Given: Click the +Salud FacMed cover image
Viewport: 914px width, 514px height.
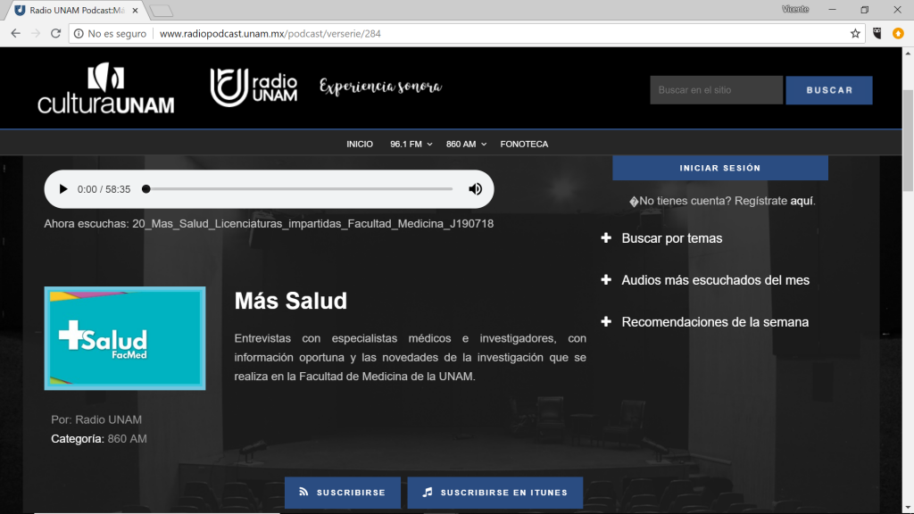Looking at the screenshot, I should (125, 338).
